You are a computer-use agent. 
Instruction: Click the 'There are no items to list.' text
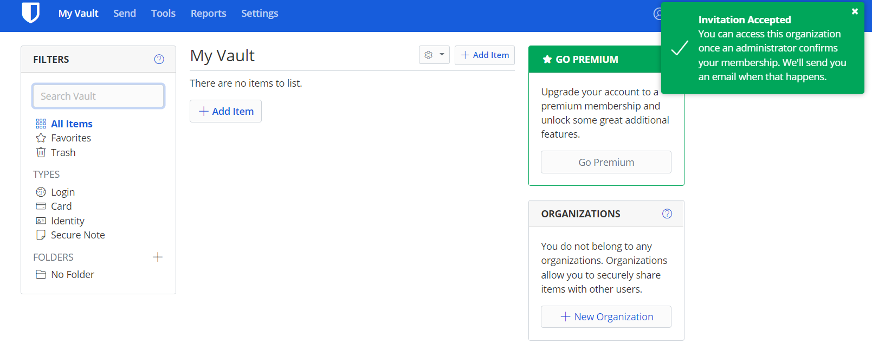point(246,83)
